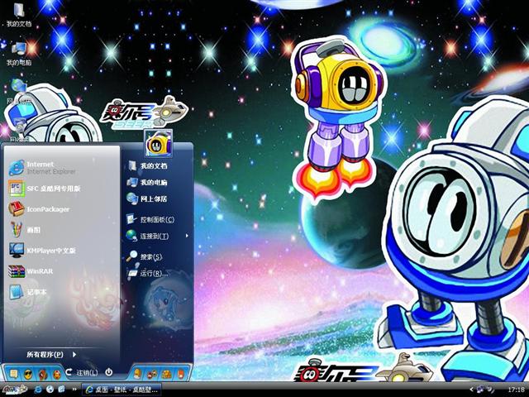
Task: Click 注销(L) log off button
Action: point(82,372)
